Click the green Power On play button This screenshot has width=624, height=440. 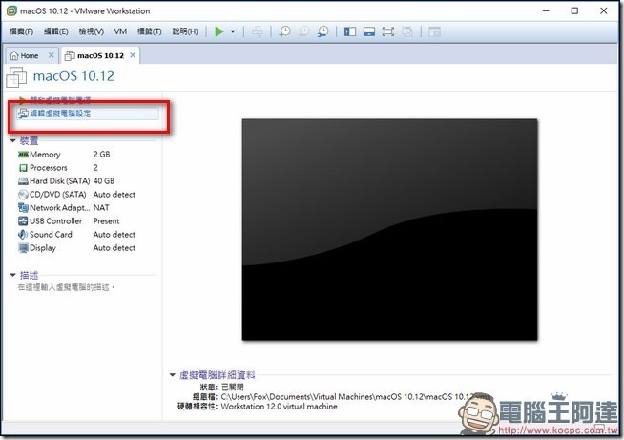pos(219,31)
